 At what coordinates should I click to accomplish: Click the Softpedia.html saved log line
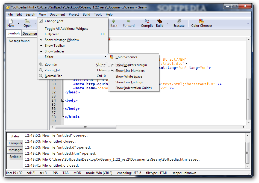coord(112,160)
